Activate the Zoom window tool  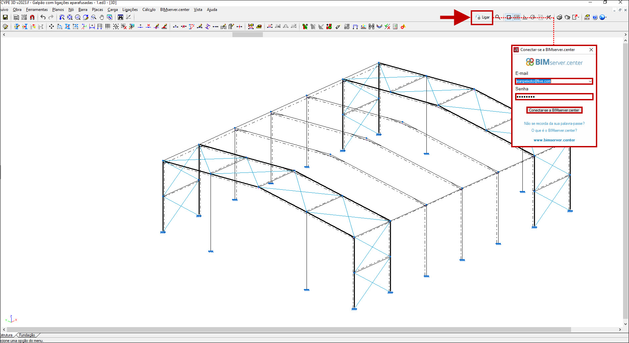tap(94, 17)
